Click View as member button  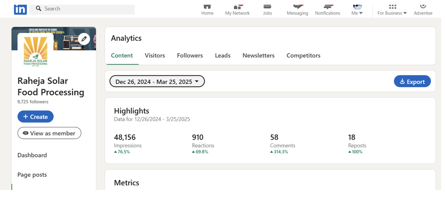[49, 133]
